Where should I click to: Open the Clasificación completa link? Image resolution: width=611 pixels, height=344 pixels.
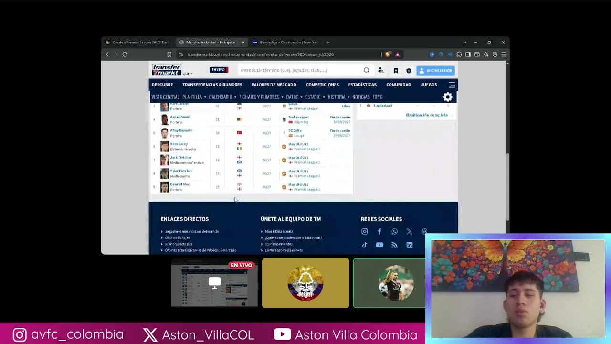[426, 115]
